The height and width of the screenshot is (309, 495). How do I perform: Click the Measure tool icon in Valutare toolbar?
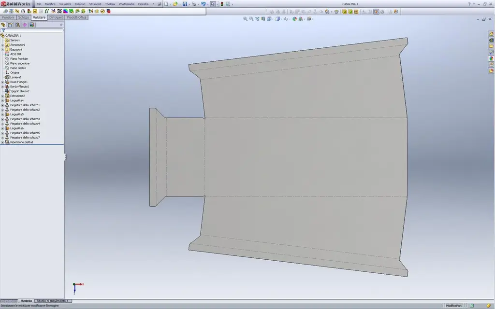(5, 11)
